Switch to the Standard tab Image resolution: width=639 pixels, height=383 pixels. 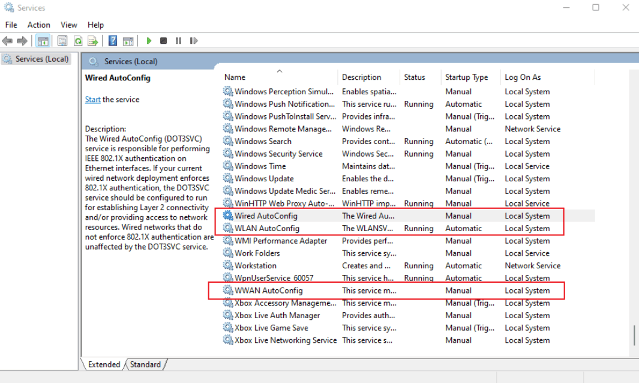tap(145, 364)
